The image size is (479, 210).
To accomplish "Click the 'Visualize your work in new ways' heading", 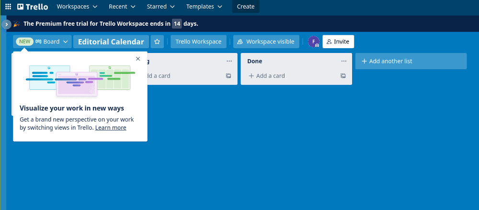I will pyautogui.click(x=72, y=108).
